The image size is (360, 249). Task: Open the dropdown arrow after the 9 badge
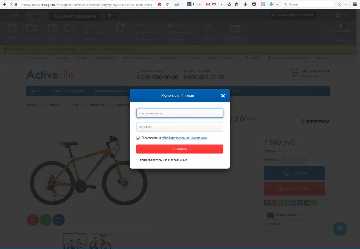(200, 4)
